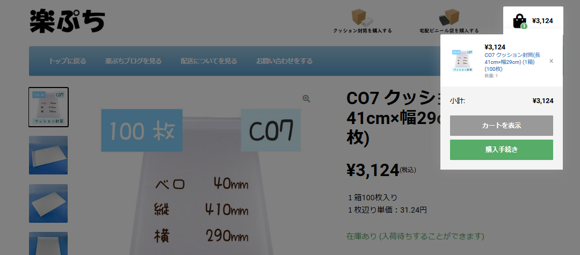Open お問い合わせをする menu item
The height and width of the screenshot is (255, 580).
285,61
